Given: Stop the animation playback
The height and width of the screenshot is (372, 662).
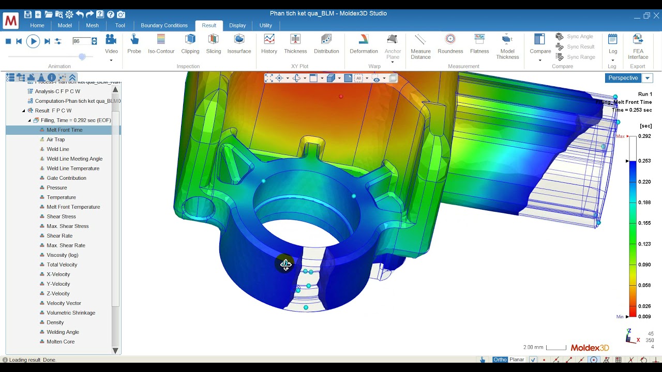Looking at the screenshot, I should click(8, 41).
